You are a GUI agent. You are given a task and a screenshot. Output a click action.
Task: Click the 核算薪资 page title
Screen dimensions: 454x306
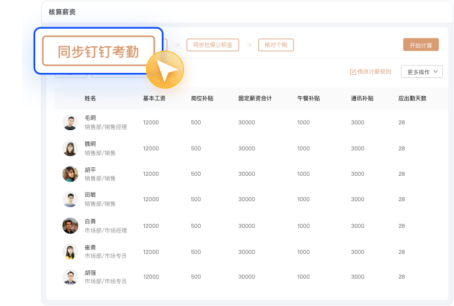(62, 12)
